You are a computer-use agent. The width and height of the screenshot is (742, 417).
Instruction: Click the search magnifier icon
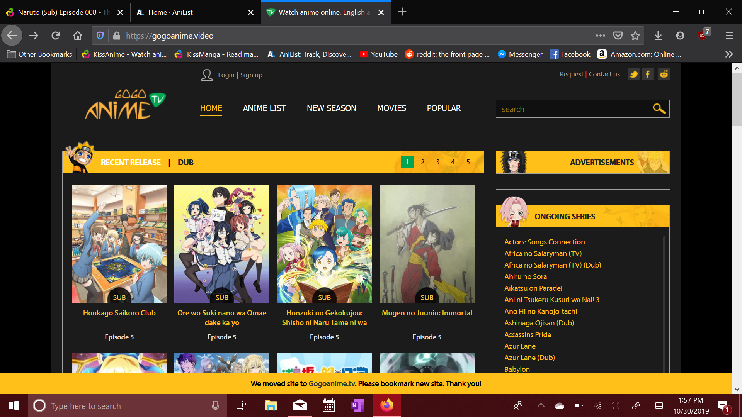tap(659, 108)
